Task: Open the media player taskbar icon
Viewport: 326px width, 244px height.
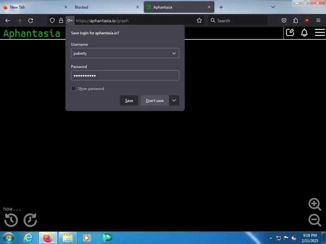Action: (87, 238)
